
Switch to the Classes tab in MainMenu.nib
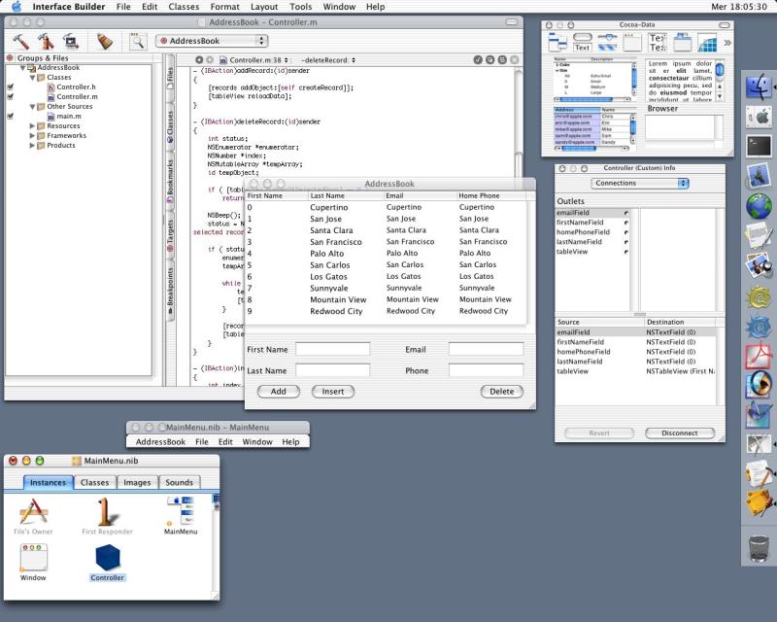pyautogui.click(x=94, y=482)
